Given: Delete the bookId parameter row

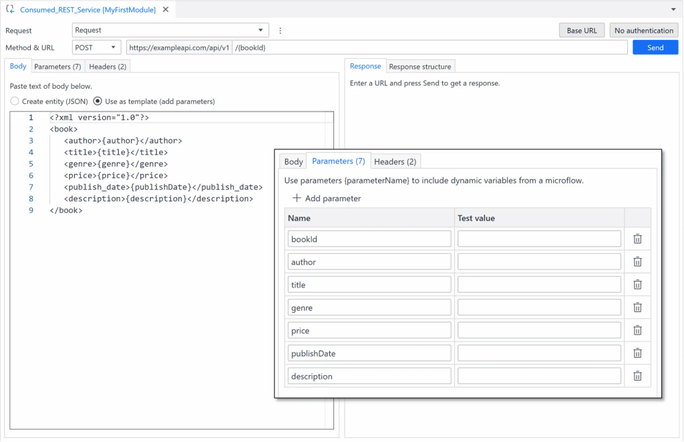Looking at the screenshot, I should 637,239.
